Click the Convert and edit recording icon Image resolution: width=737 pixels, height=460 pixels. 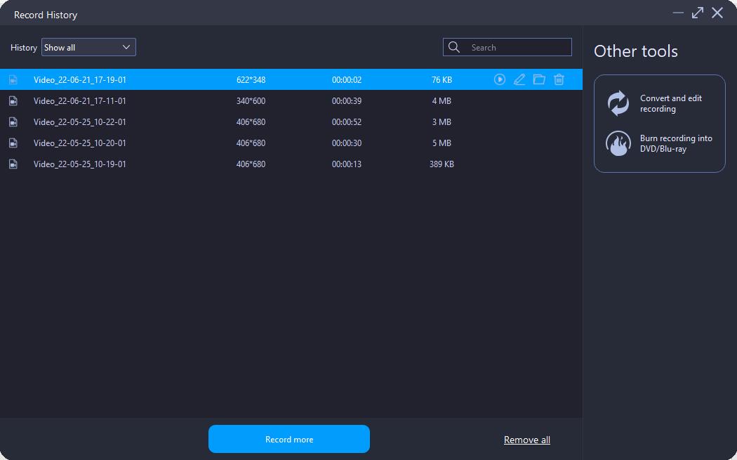pos(618,103)
